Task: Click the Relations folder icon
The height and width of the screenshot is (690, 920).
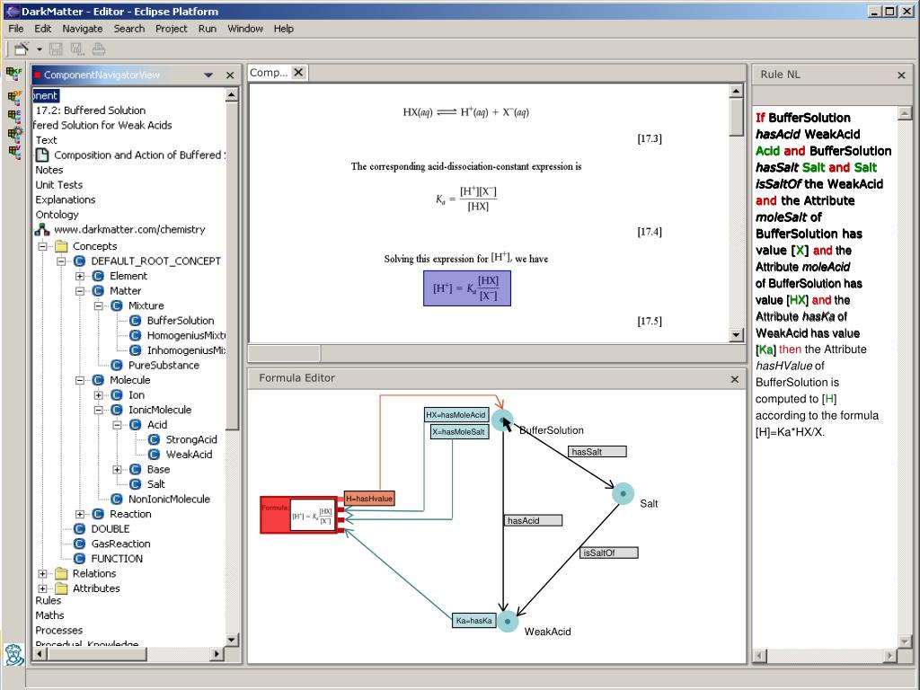Action: click(62, 573)
